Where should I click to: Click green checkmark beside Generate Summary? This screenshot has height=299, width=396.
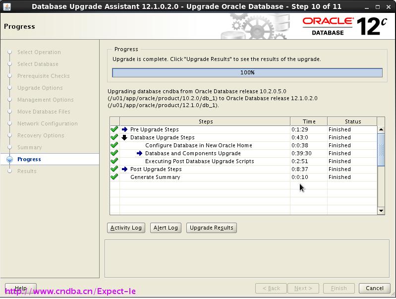[114, 177]
